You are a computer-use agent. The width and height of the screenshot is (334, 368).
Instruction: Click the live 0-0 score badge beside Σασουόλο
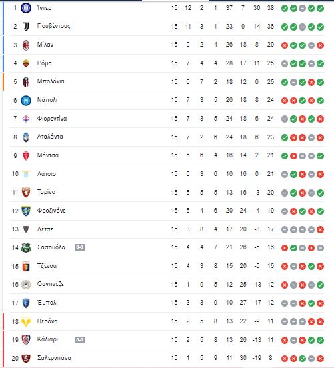80,247
